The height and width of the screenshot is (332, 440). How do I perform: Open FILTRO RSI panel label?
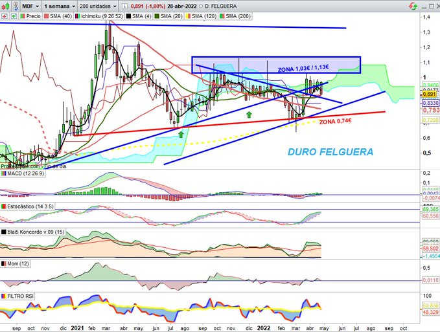[20, 296]
